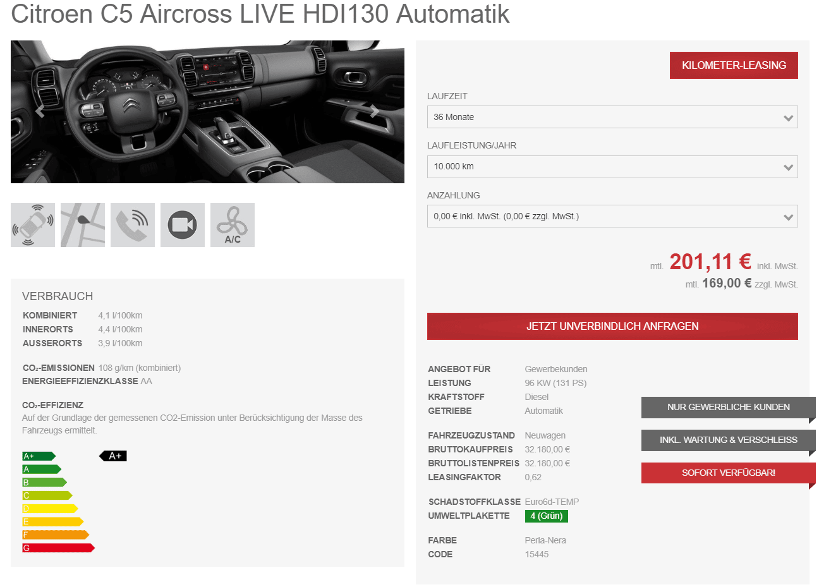Open the Laufzeit 36 Monate dropdown
This screenshot has width=831, height=587.
(612, 117)
